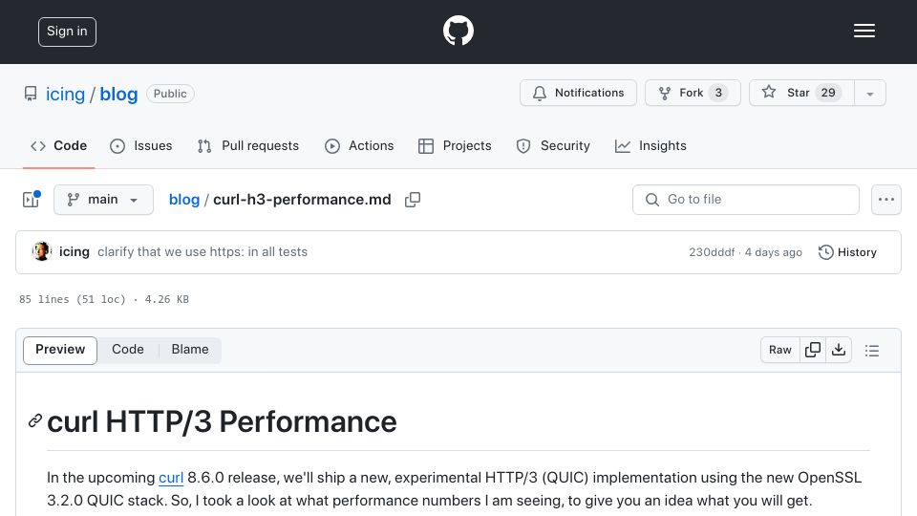Follow the curl hyperlink in the paragraph

[171, 478]
